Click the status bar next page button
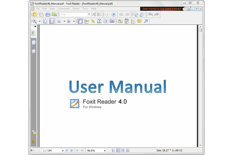 pos(67,150)
